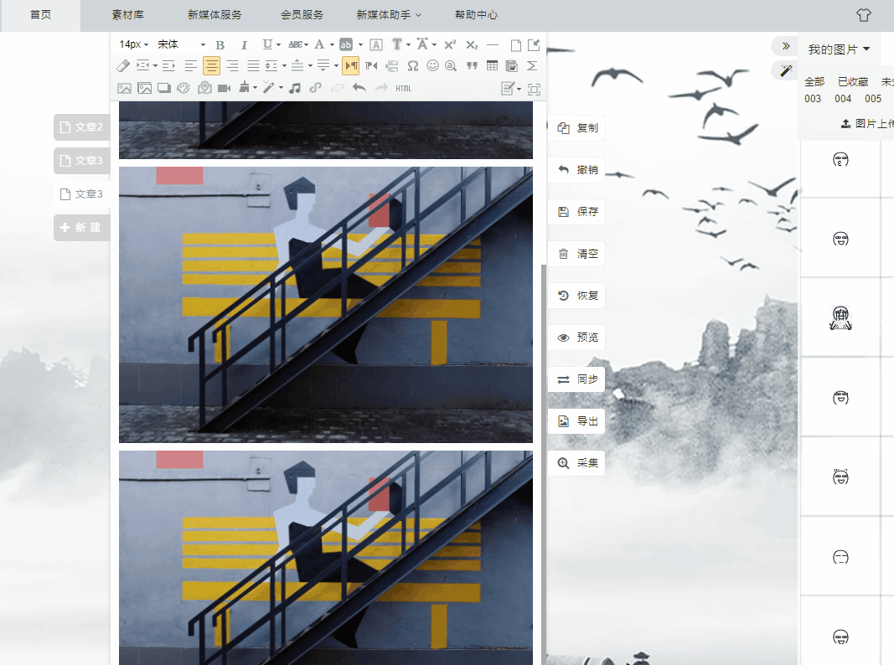The width and height of the screenshot is (894, 665).
Task: Insert a formula with sigma icon
Action: [532, 66]
